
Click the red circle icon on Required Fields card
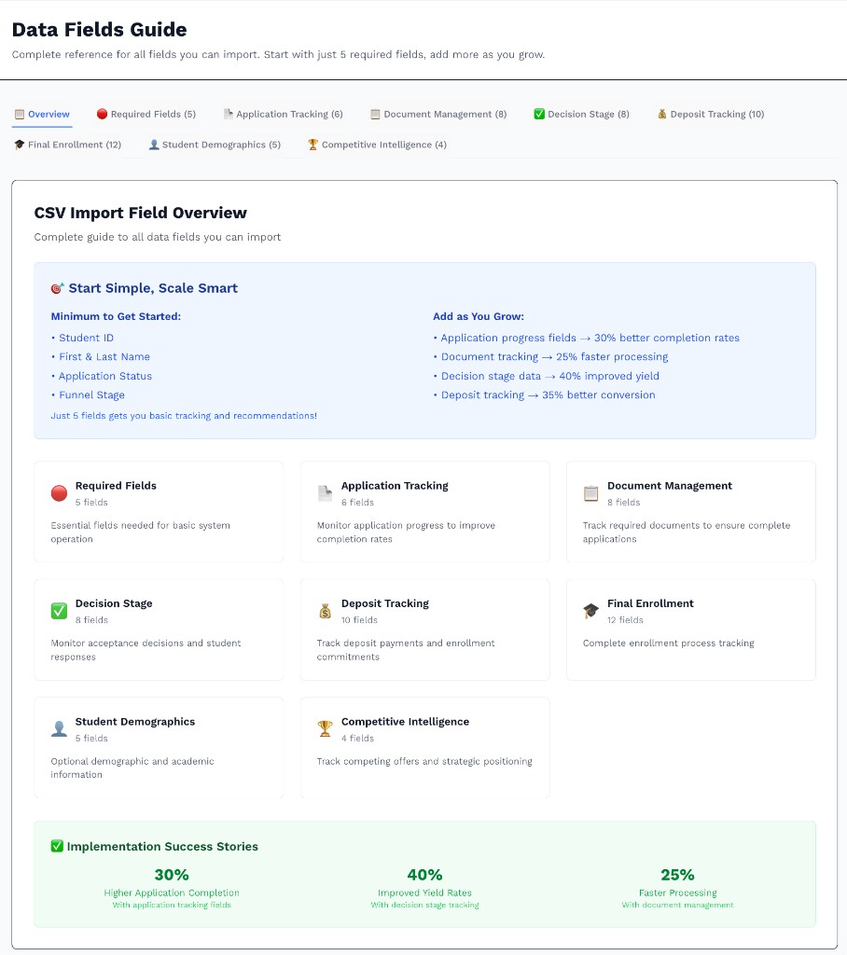[59, 493]
